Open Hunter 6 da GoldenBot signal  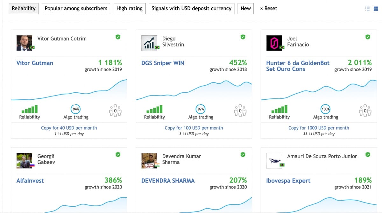298,66
